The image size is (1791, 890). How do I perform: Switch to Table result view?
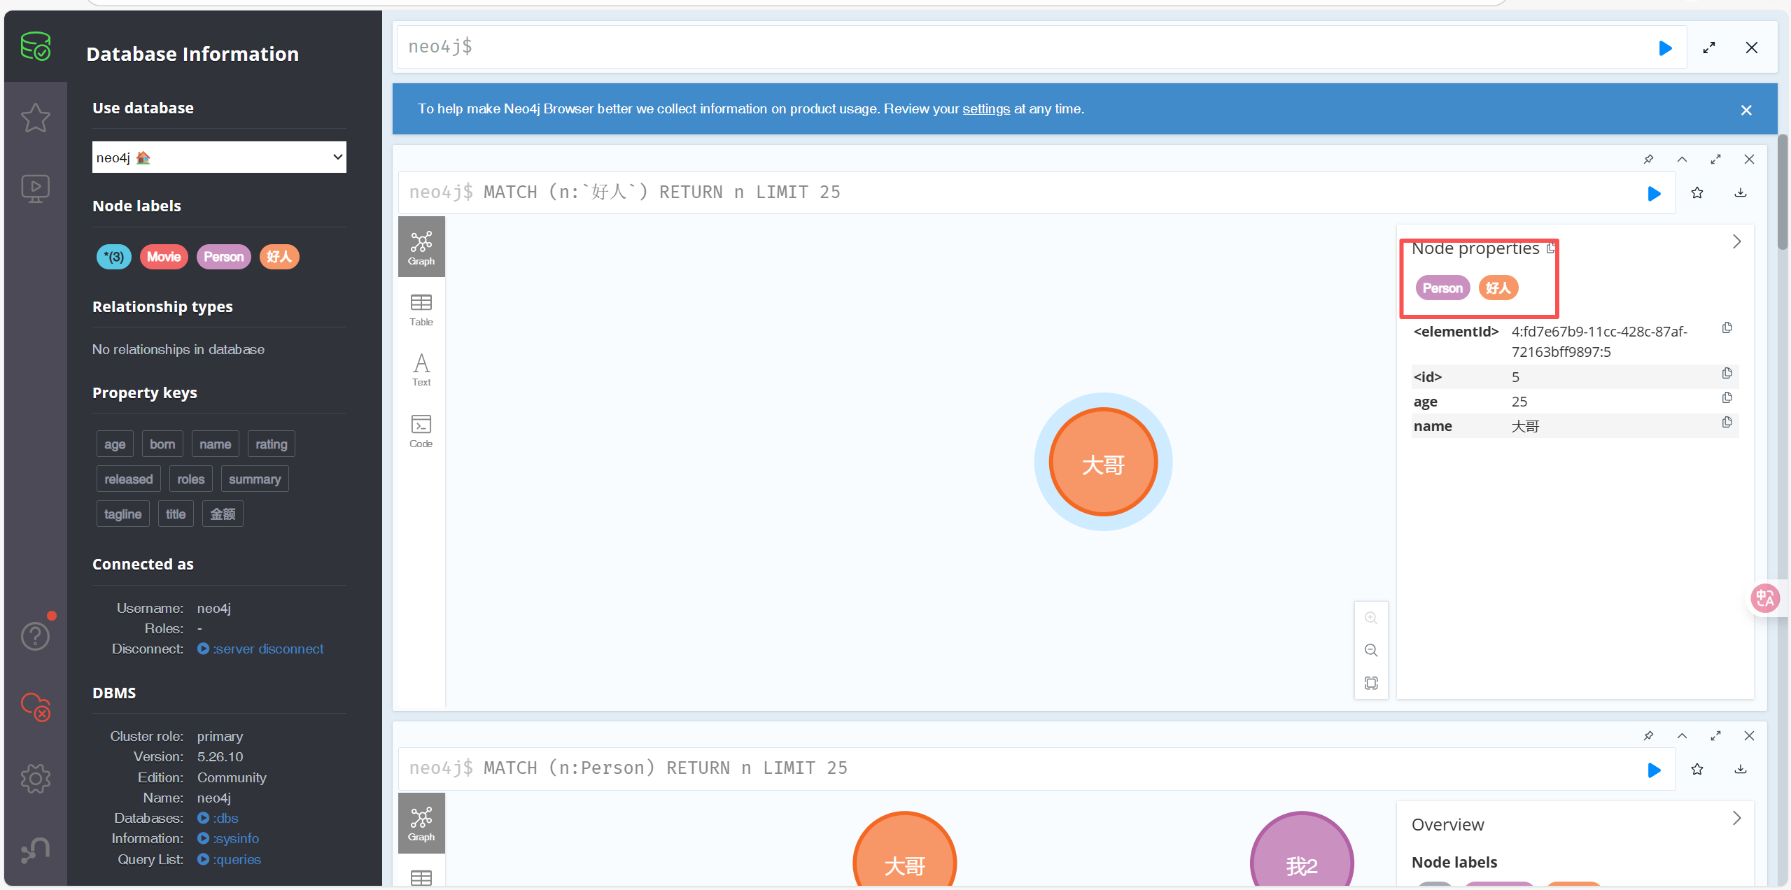tap(421, 309)
